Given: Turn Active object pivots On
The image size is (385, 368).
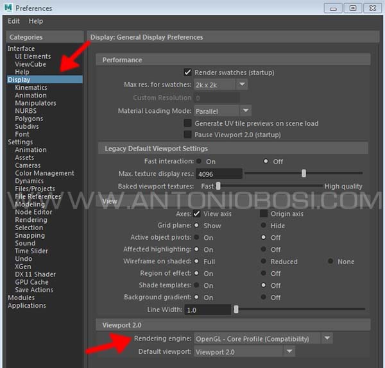Looking at the screenshot, I should (x=196, y=237).
